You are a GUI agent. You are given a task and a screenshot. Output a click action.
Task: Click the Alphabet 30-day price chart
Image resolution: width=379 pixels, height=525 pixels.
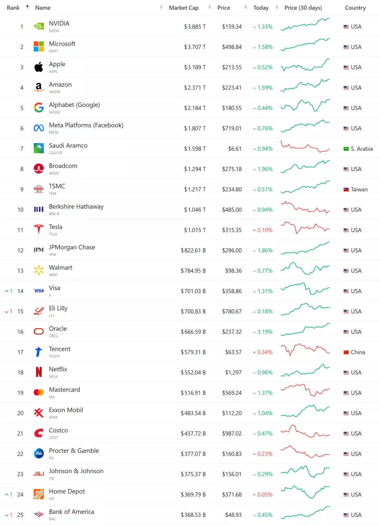click(305, 106)
